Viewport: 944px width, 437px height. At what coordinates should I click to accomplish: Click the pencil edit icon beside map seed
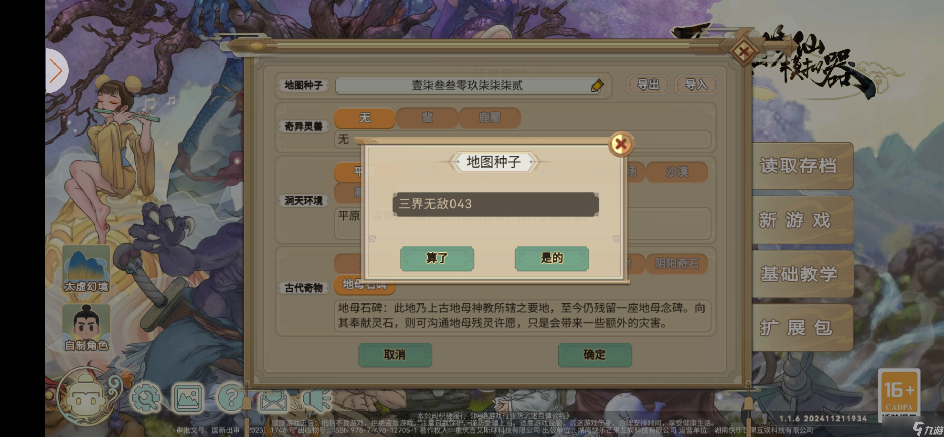tap(597, 85)
